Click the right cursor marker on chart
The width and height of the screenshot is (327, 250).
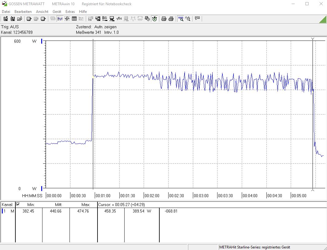(313, 115)
